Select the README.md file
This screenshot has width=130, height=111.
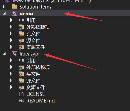(x=41, y=101)
